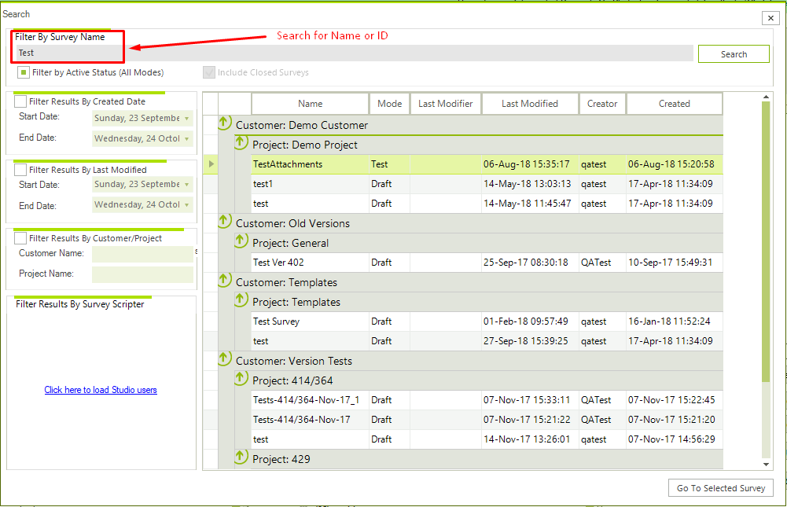Click here to load Studio users link
Viewport: 787px width, 507px height.
pos(101,390)
